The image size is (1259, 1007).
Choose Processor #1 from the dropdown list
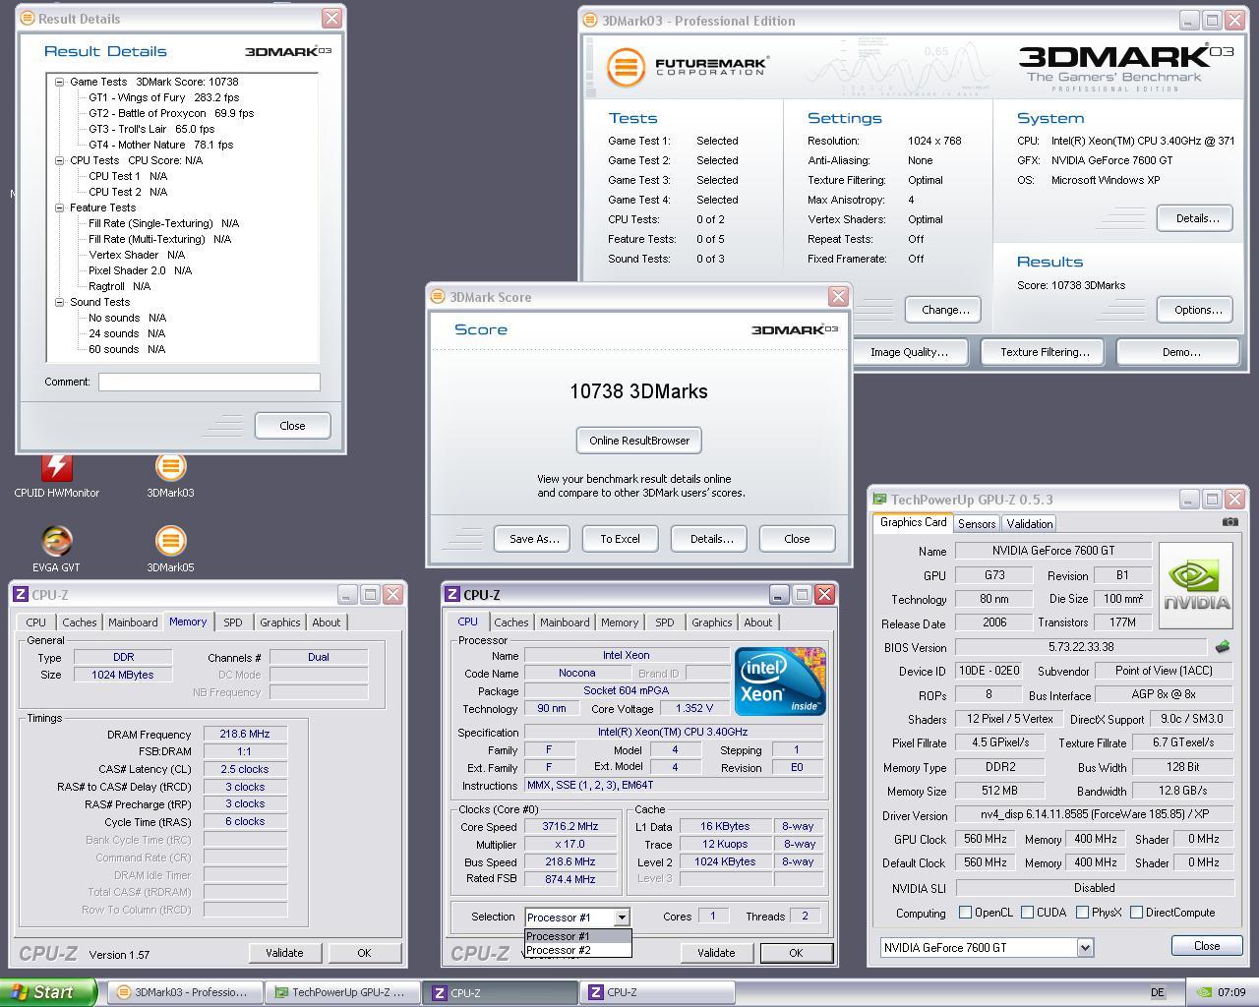tap(577, 936)
